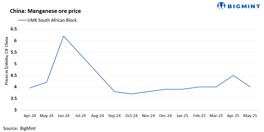The image size is (264, 132).
Task: Select the Sep-24 x-axis label
Action: point(114,116)
